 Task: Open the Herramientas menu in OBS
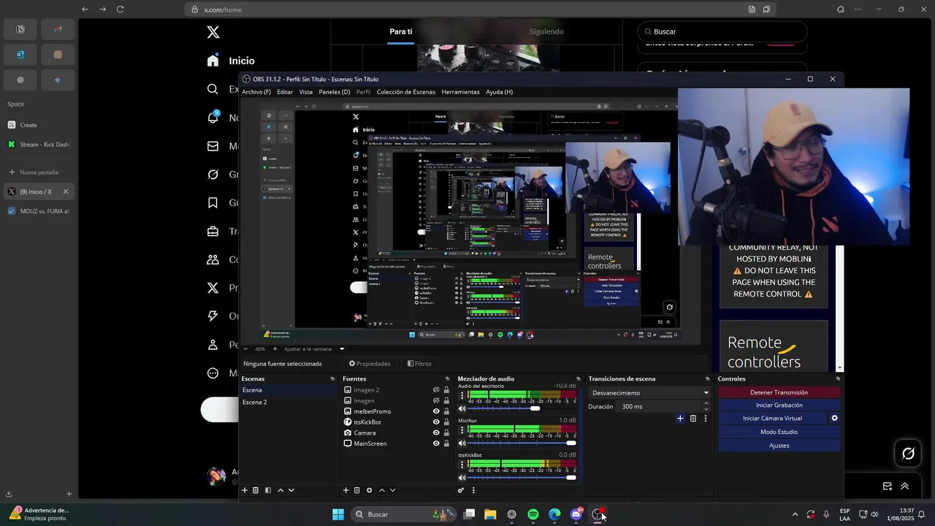pos(460,92)
